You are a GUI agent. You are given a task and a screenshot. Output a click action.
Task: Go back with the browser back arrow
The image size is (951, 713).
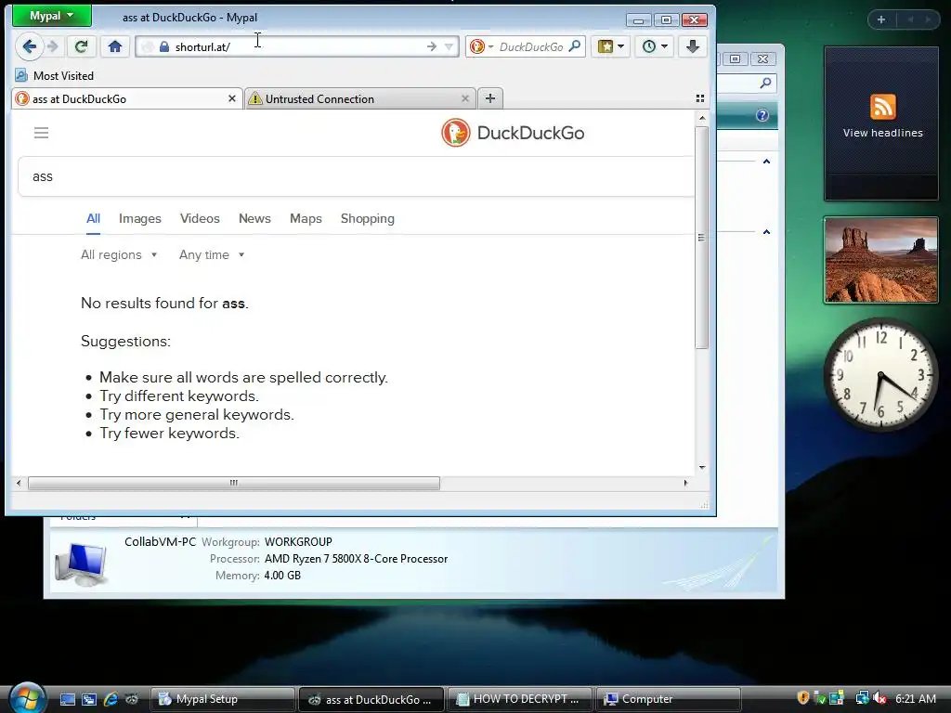pyautogui.click(x=29, y=46)
